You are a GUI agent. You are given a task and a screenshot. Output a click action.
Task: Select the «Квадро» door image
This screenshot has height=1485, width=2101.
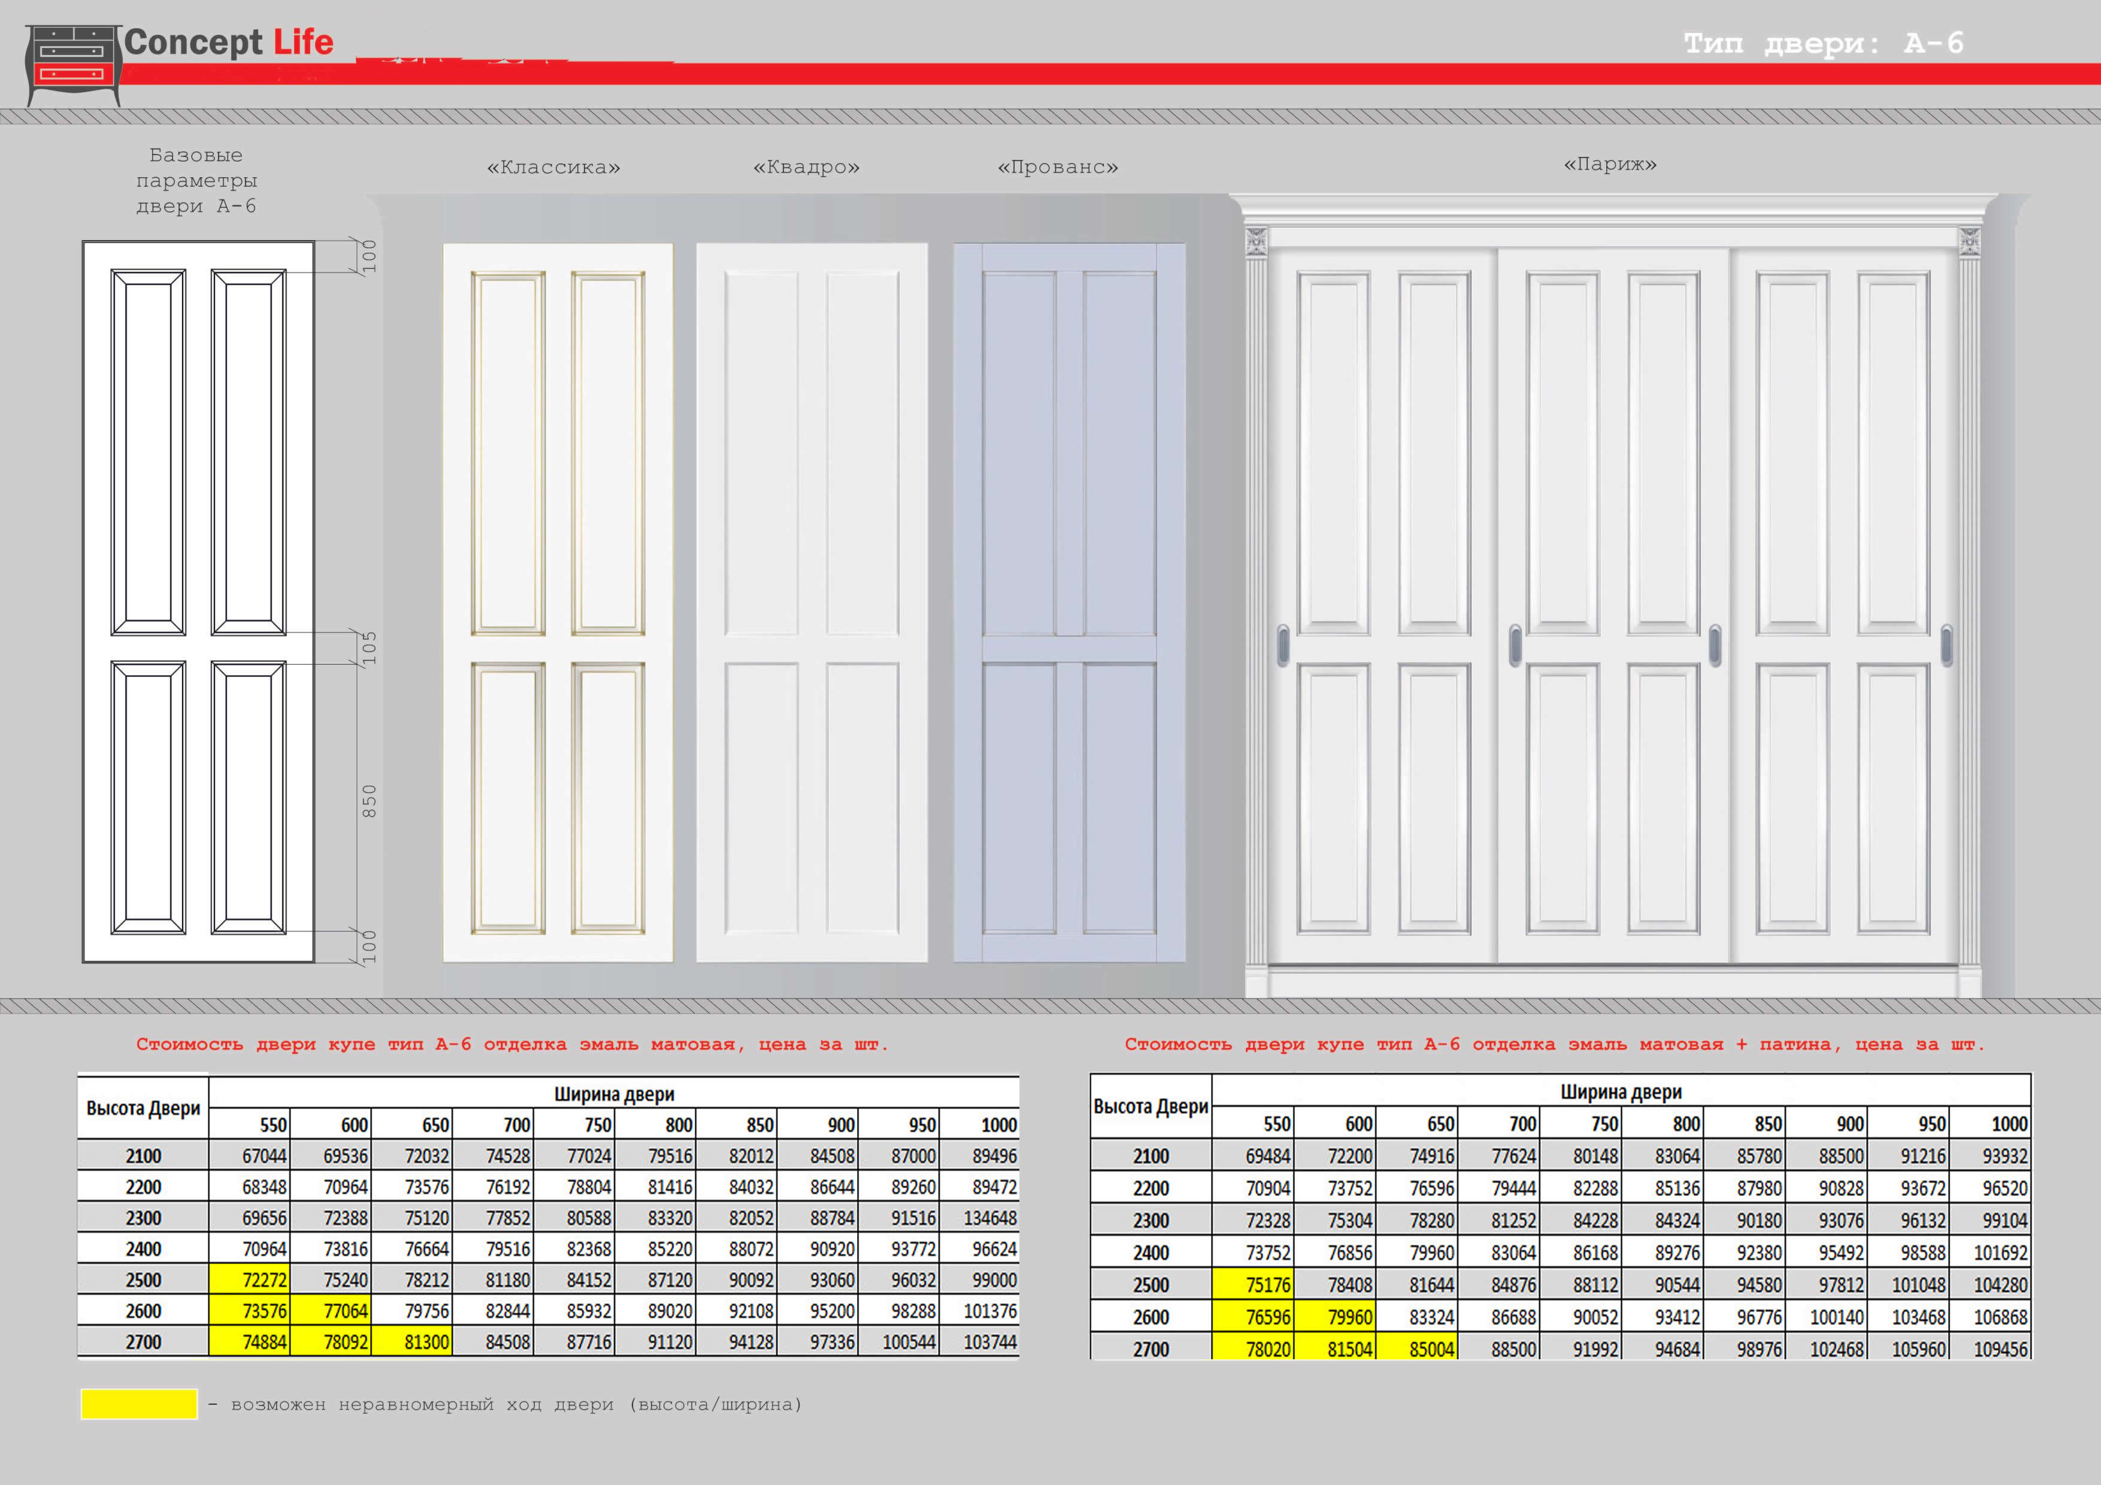pos(812,602)
